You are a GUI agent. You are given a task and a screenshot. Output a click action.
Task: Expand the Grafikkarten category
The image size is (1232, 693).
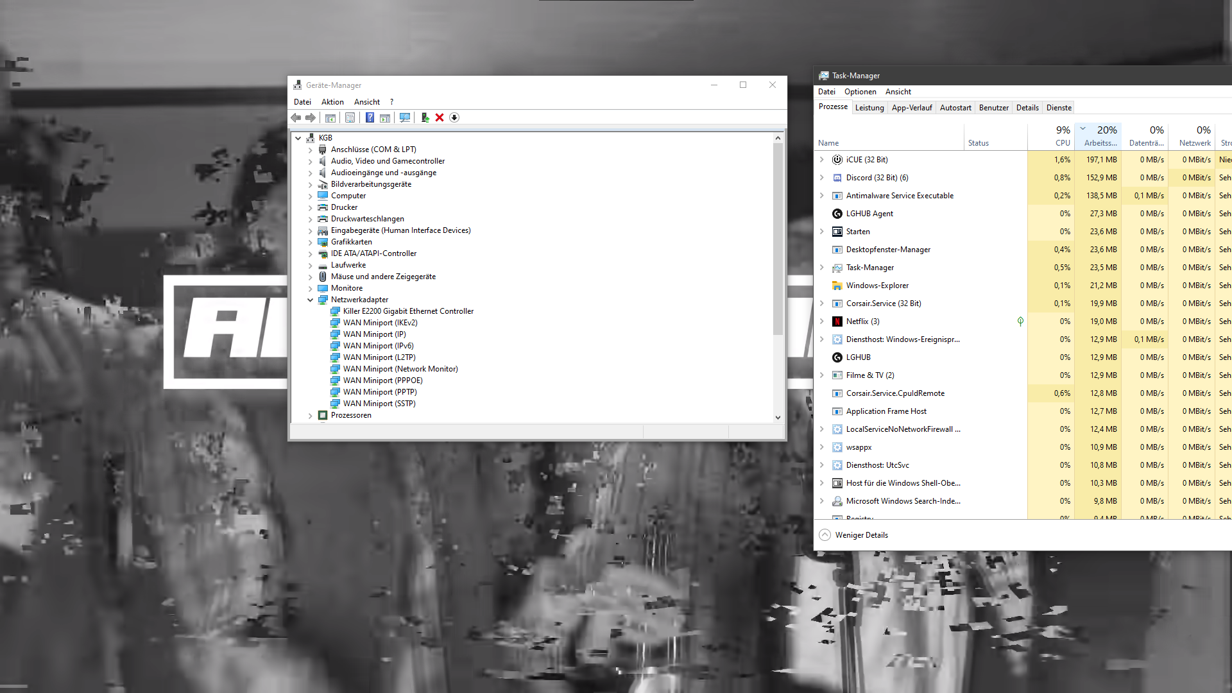311,243
